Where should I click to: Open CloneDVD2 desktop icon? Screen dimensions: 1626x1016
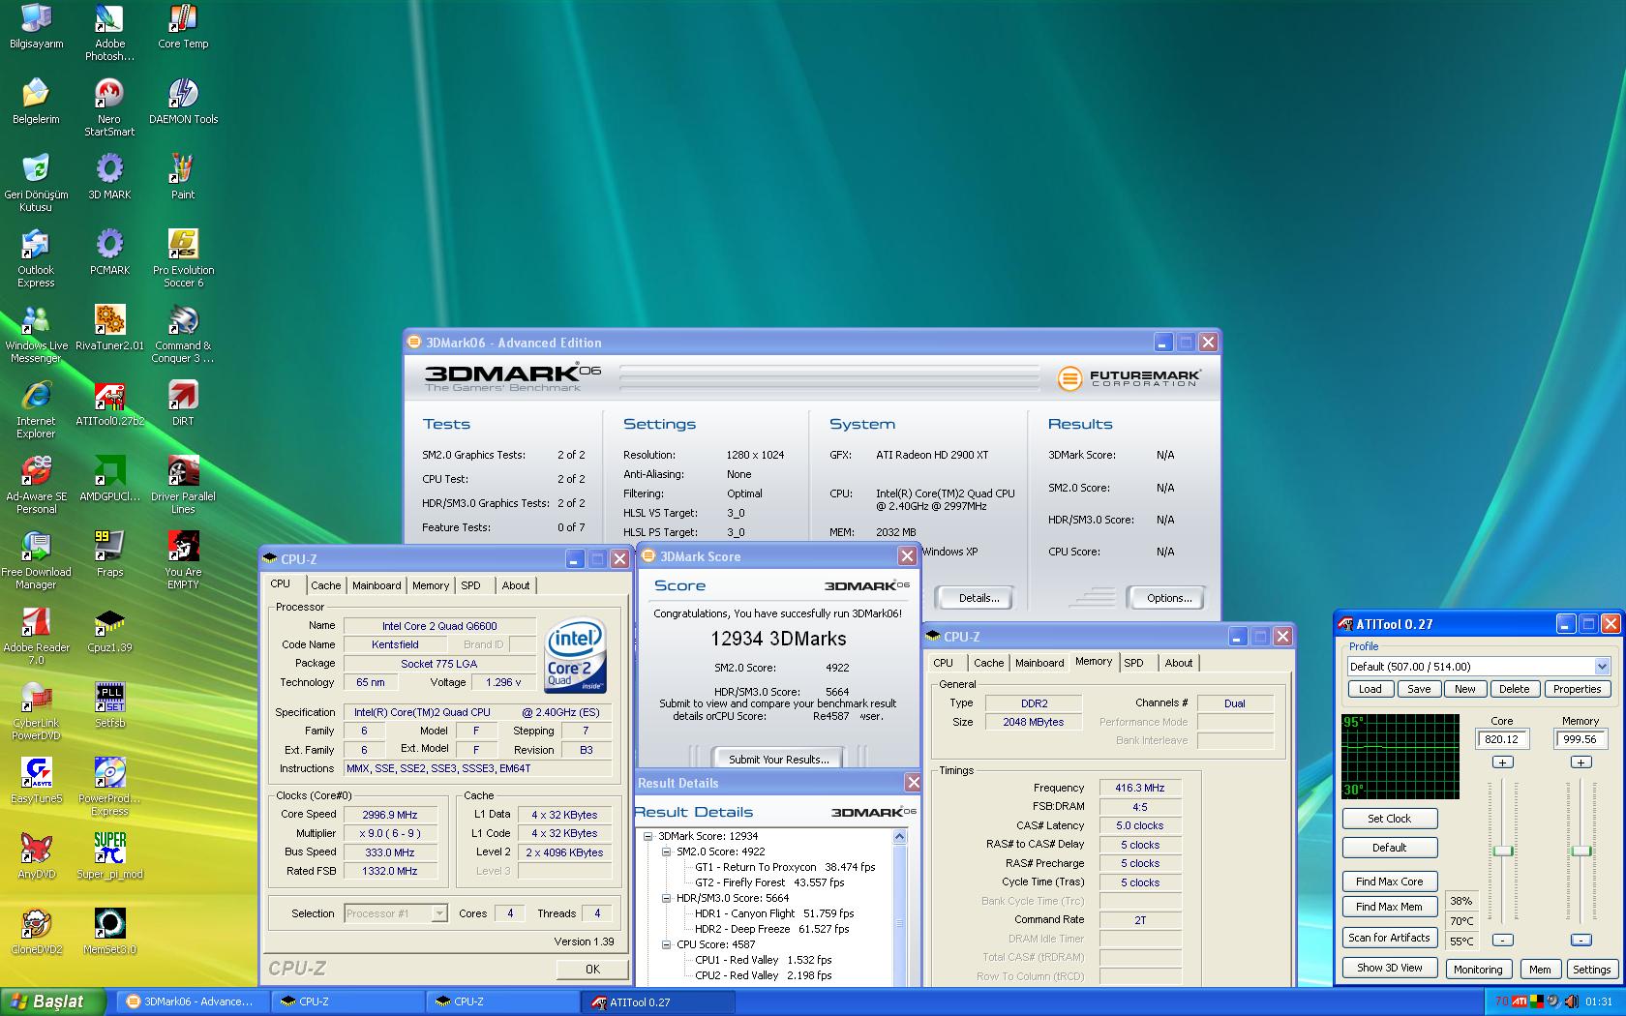click(36, 932)
